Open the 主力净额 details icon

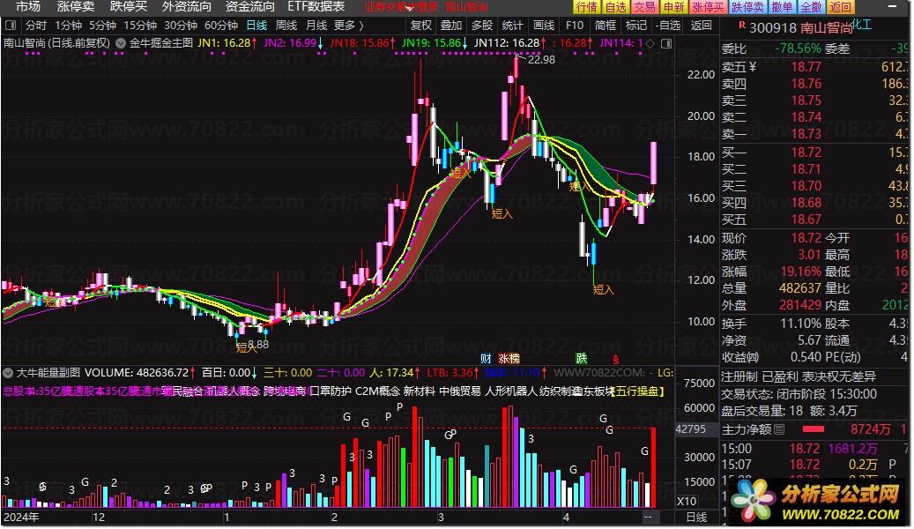point(779,430)
